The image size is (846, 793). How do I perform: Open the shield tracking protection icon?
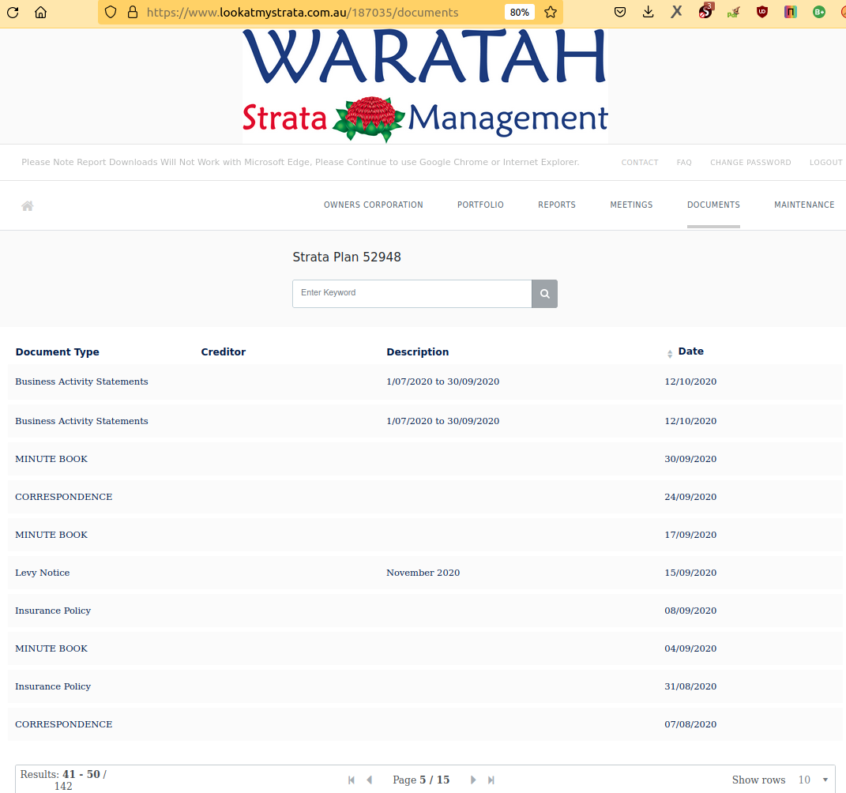(x=111, y=13)
